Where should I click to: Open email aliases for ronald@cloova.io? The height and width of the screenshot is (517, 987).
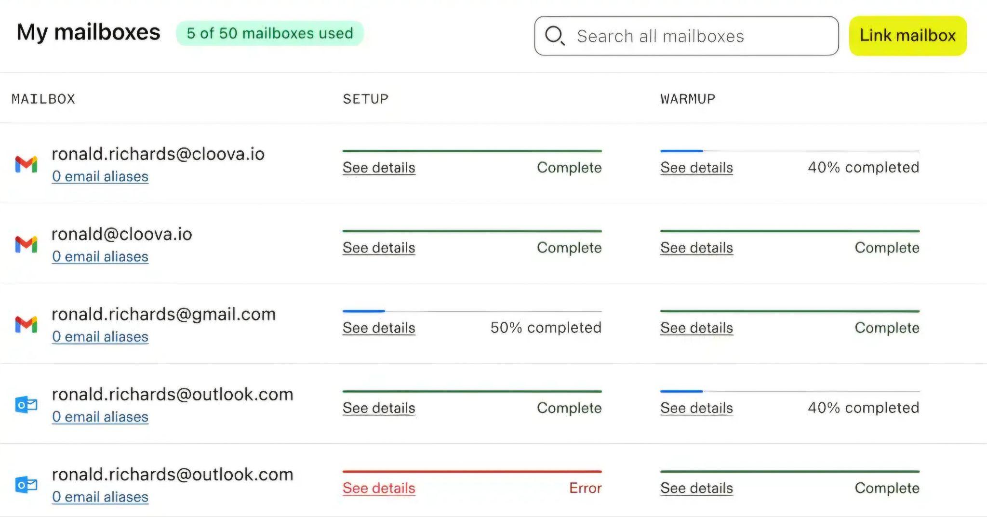pos(100,257)
